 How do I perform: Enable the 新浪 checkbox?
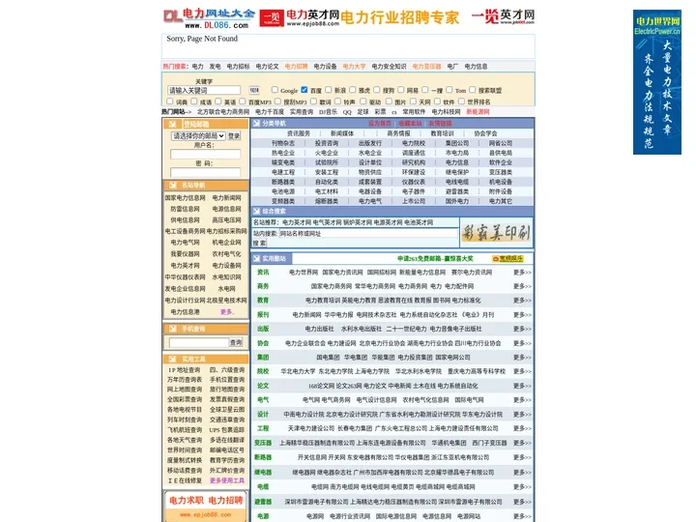point(329,90)
